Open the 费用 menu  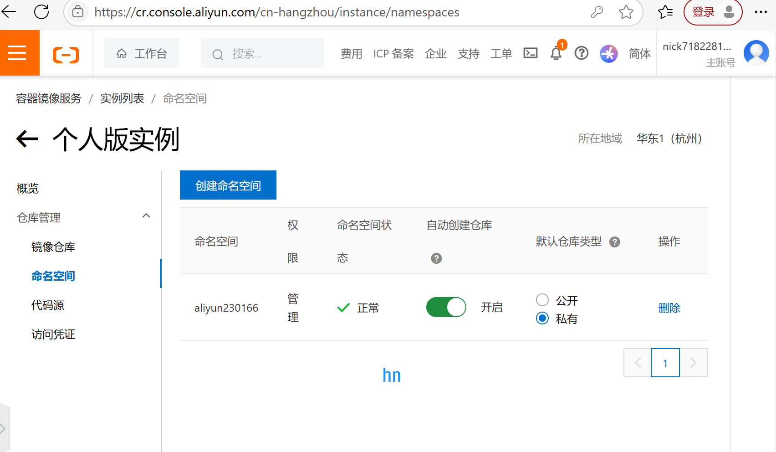point(352,54)
